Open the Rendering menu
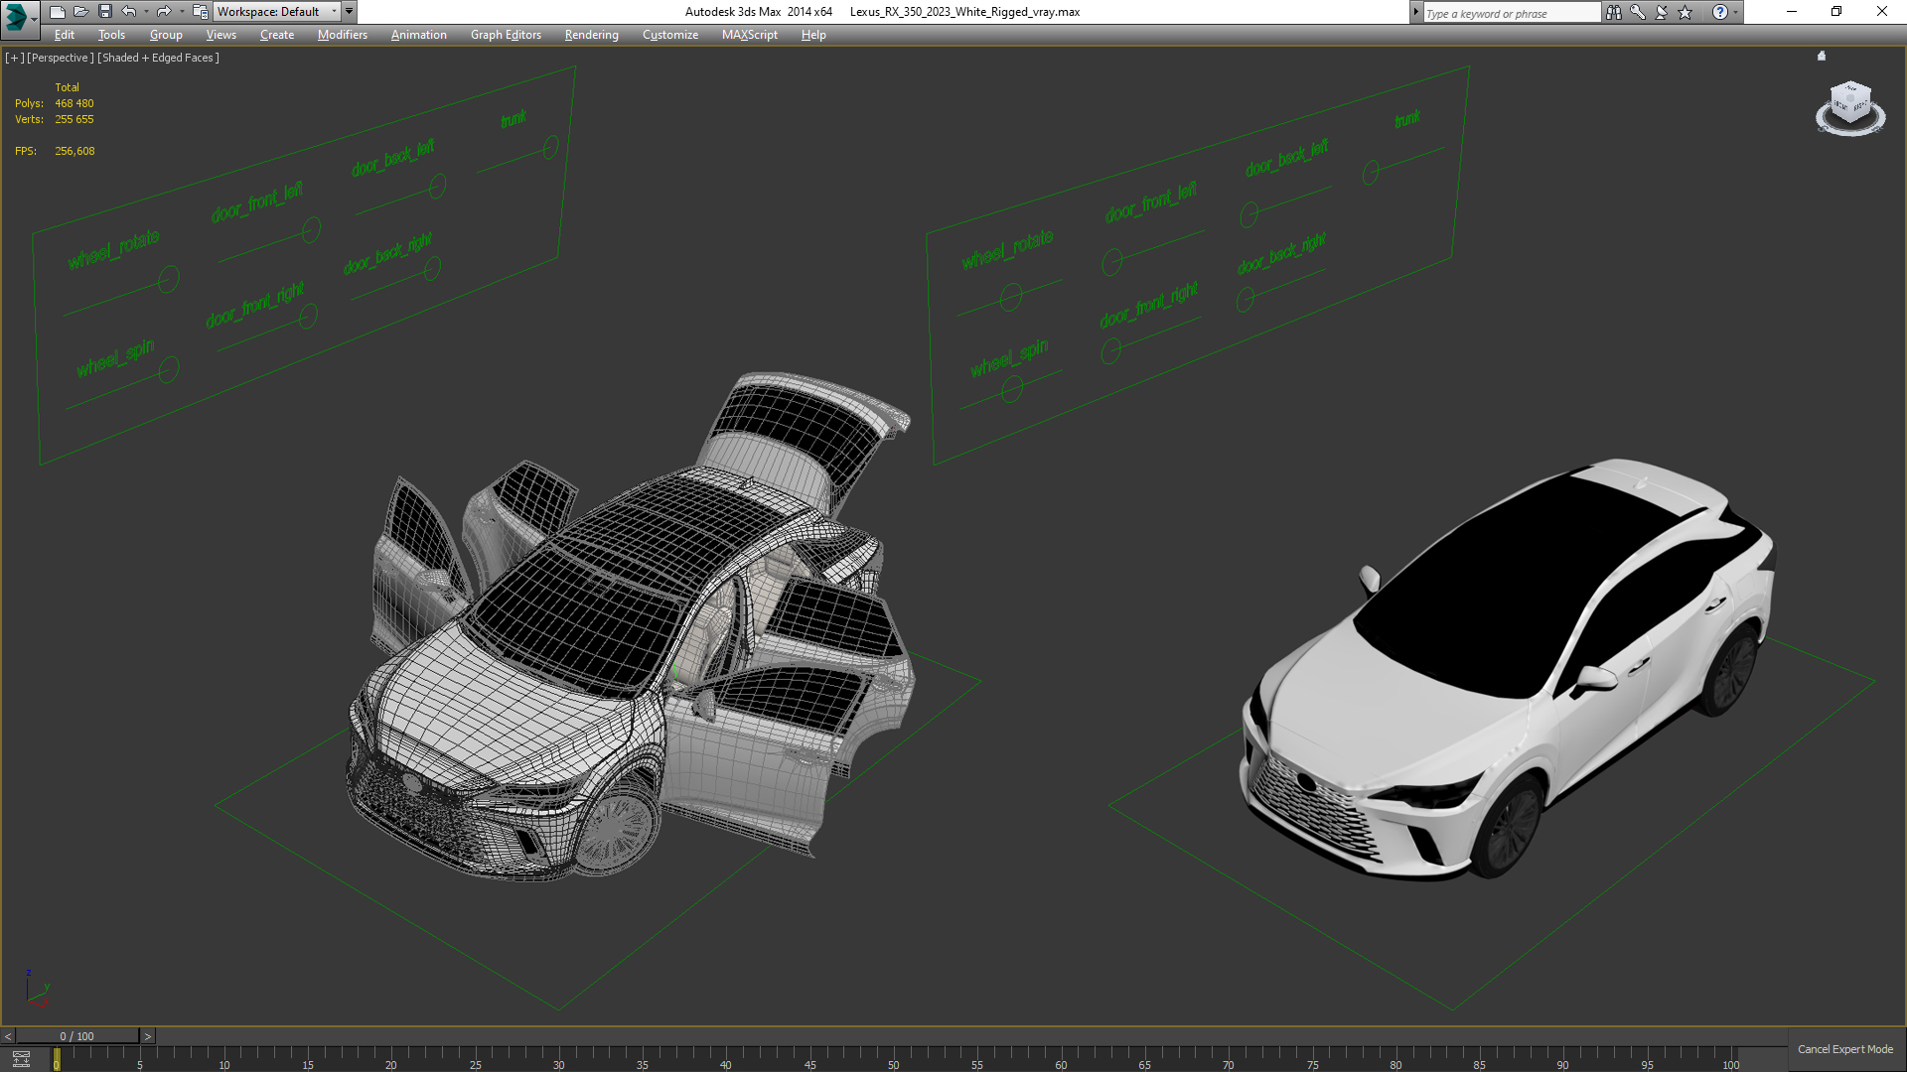Image resolution: width=1907 pixels, height=1072 pixels. click(591, 35)
